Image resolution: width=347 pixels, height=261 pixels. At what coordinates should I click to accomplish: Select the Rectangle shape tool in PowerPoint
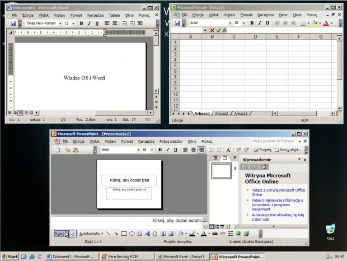(124, 234)
